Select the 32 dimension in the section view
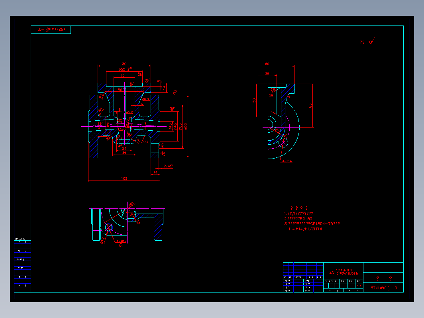 [123, 76]
